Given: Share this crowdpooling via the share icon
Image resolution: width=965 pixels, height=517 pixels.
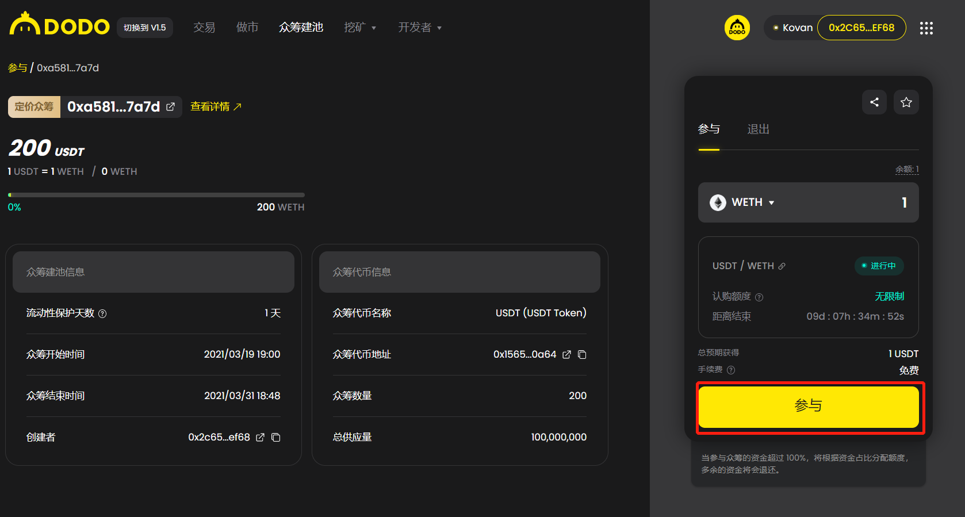Looking at the screenshot, I should point(874,102).
